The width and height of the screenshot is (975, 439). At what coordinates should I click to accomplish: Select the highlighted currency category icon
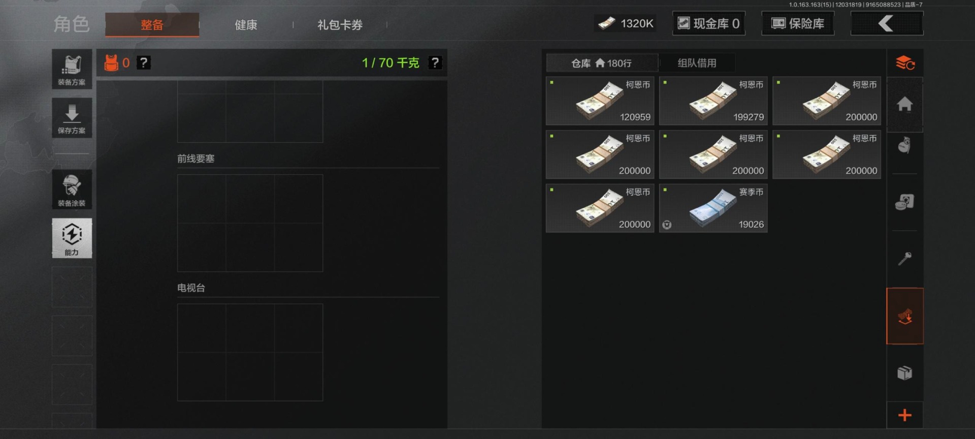(904, 316)
